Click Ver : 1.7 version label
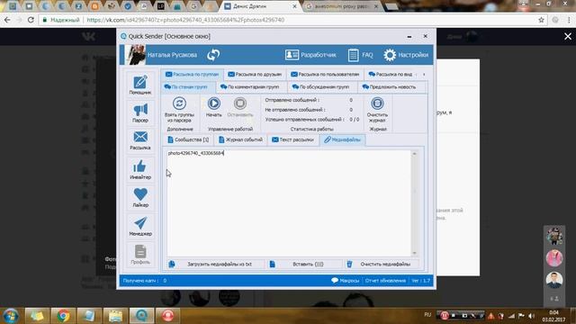The image size is (576, 324). point(420,281)
